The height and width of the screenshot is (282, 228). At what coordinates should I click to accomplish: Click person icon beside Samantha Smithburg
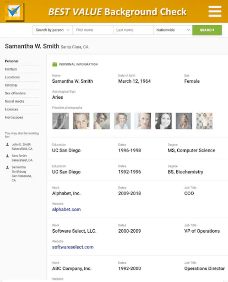[8, 167]
